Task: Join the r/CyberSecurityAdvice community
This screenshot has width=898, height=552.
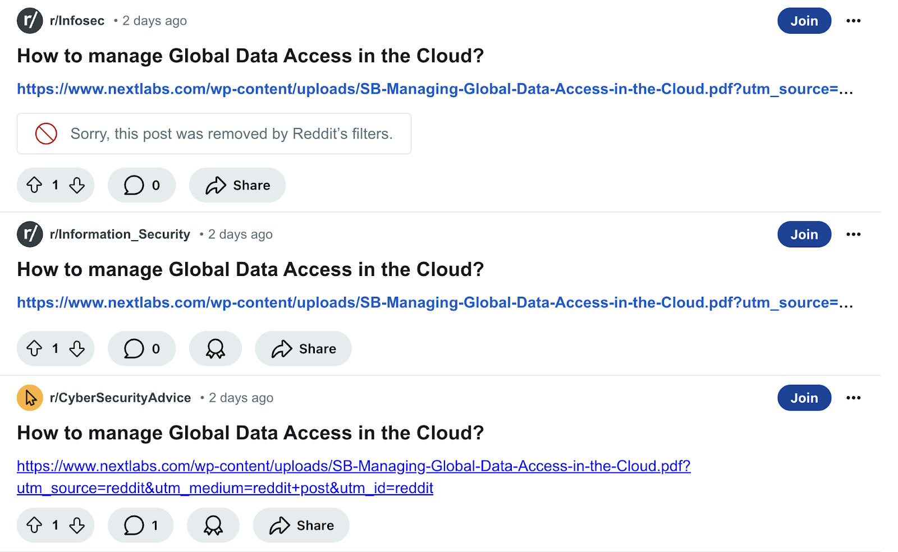Action: coord(804,398)
